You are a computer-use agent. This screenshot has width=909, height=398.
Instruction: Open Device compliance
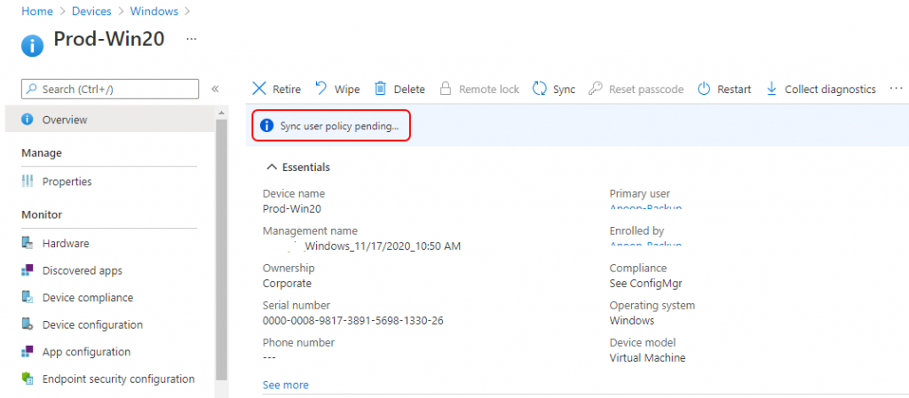(88, 297)
